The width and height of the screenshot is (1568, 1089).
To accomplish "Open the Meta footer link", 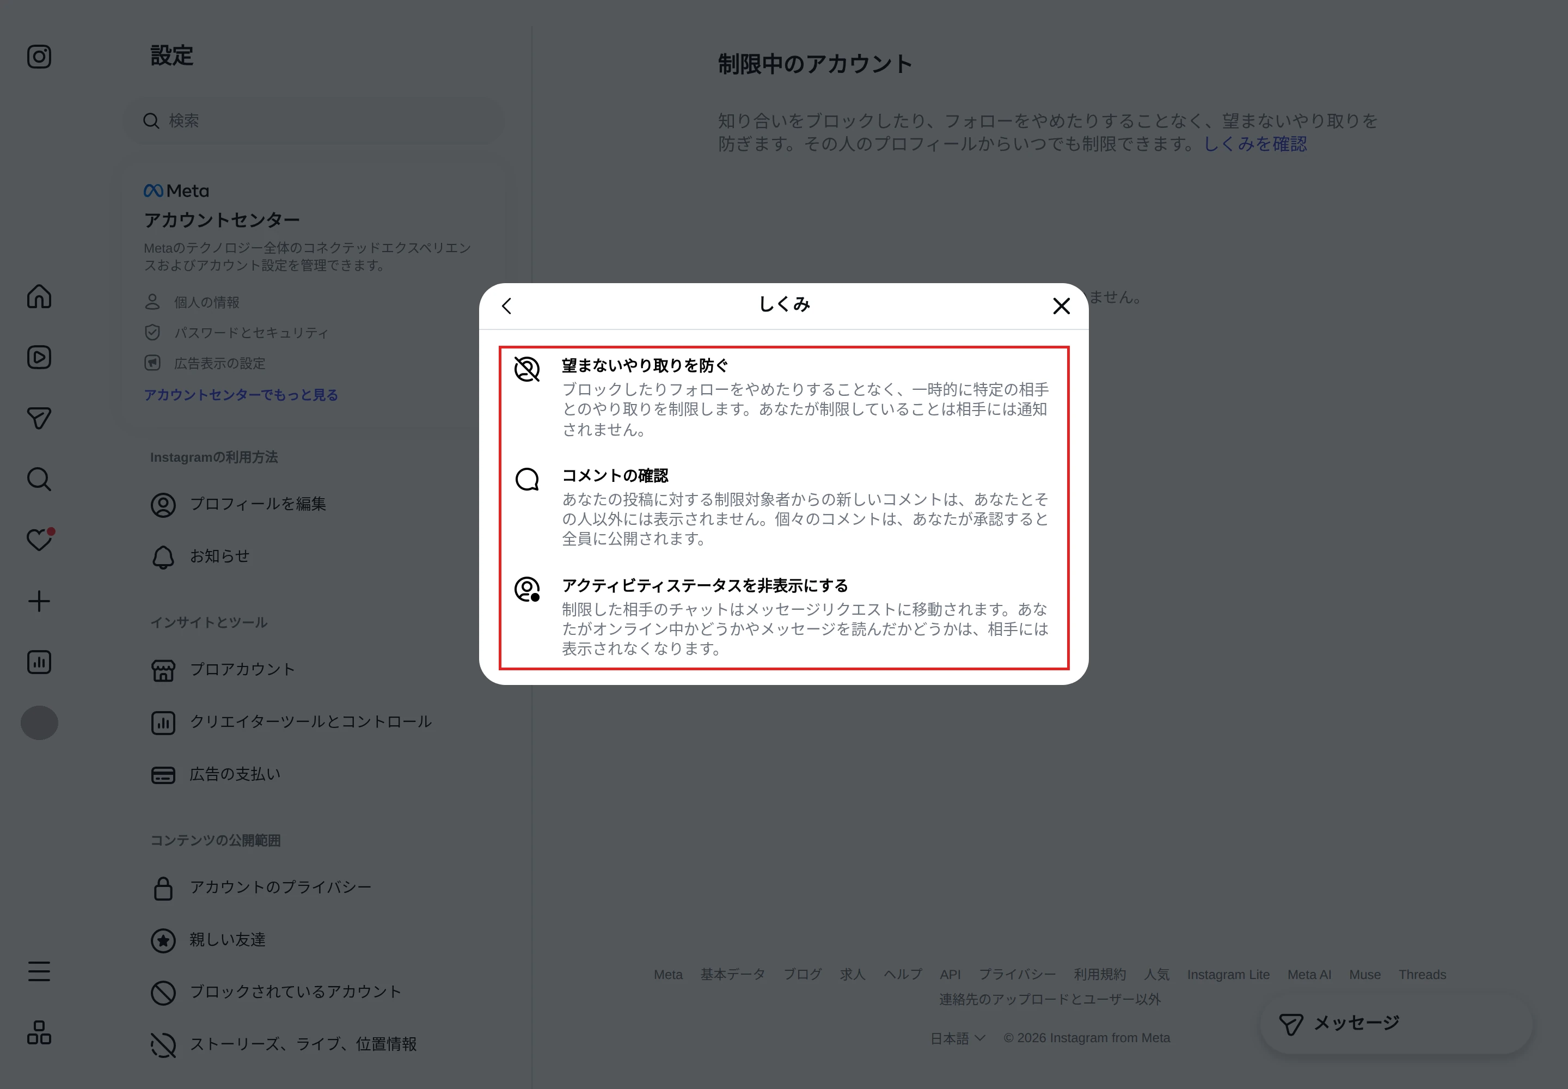I will [668, 974].
